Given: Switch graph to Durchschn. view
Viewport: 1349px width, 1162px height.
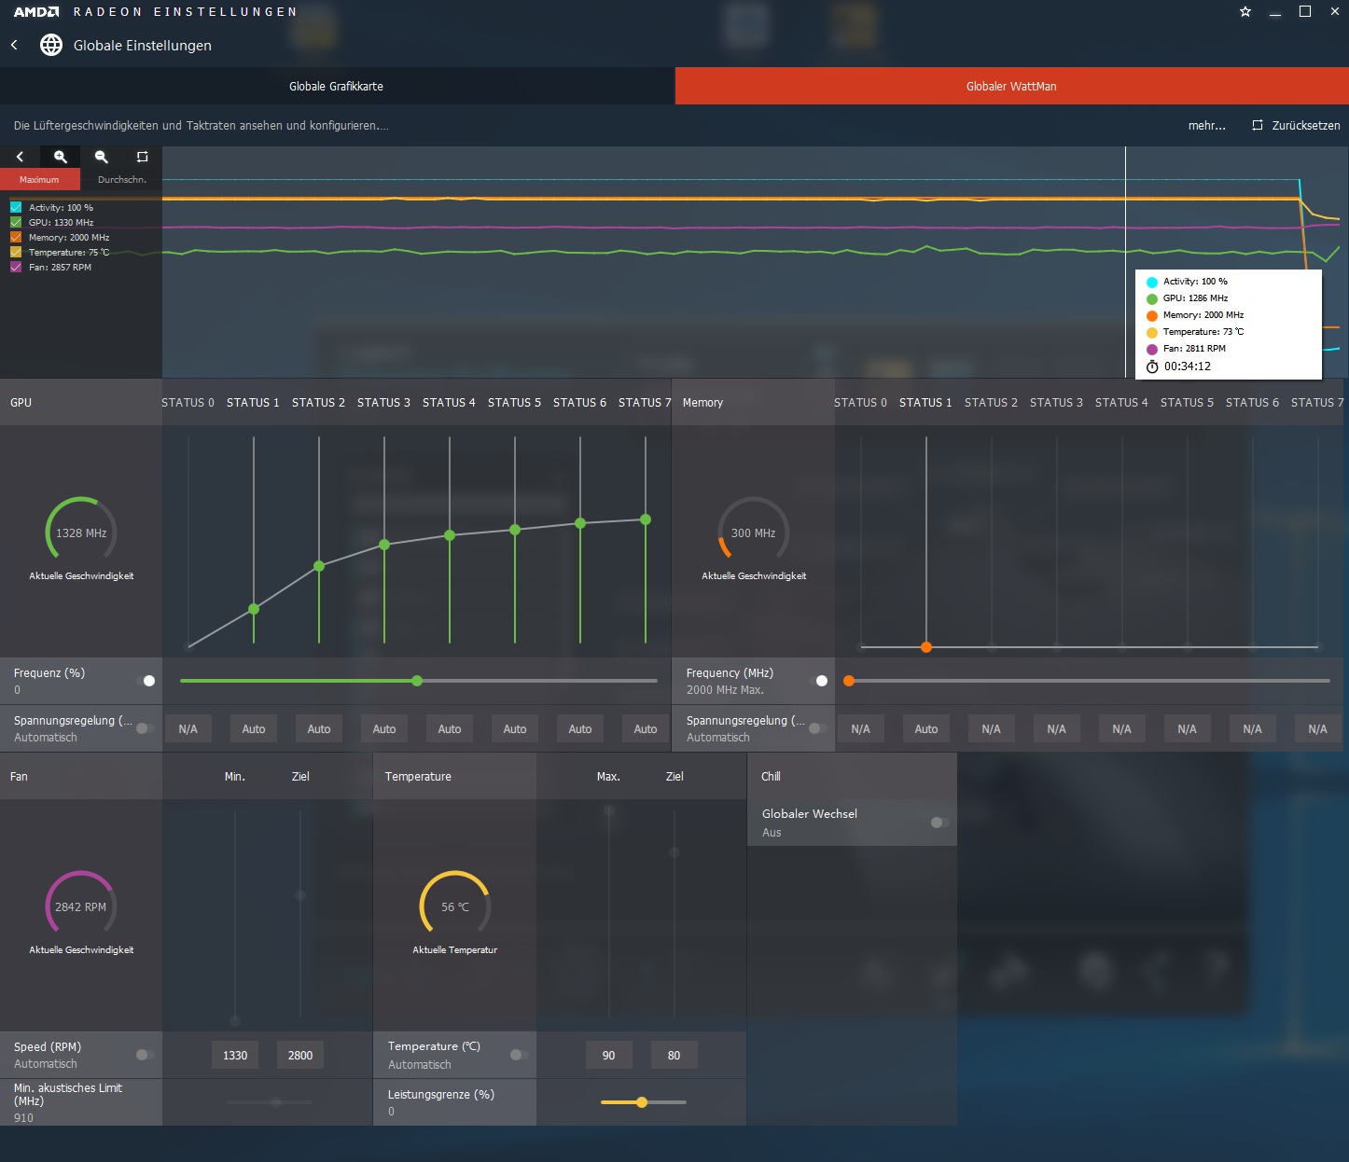Looking at the screenshot, I should (122, 179).
